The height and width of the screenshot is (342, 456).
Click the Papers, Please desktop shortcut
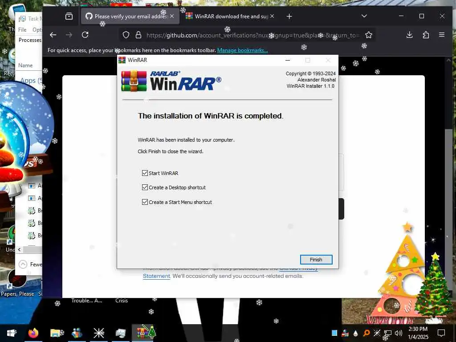(17, 284)
